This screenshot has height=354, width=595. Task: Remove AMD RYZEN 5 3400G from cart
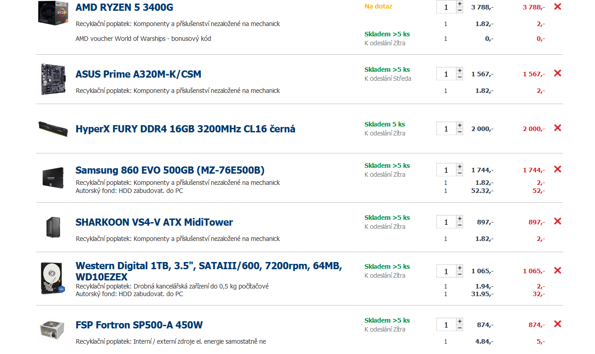[x=557, y=7]
